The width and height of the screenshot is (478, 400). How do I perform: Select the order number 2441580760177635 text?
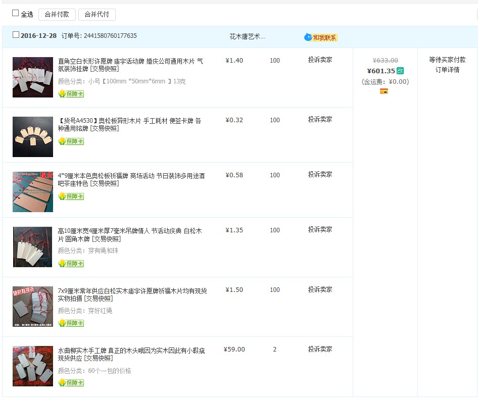tap(110, 36)
